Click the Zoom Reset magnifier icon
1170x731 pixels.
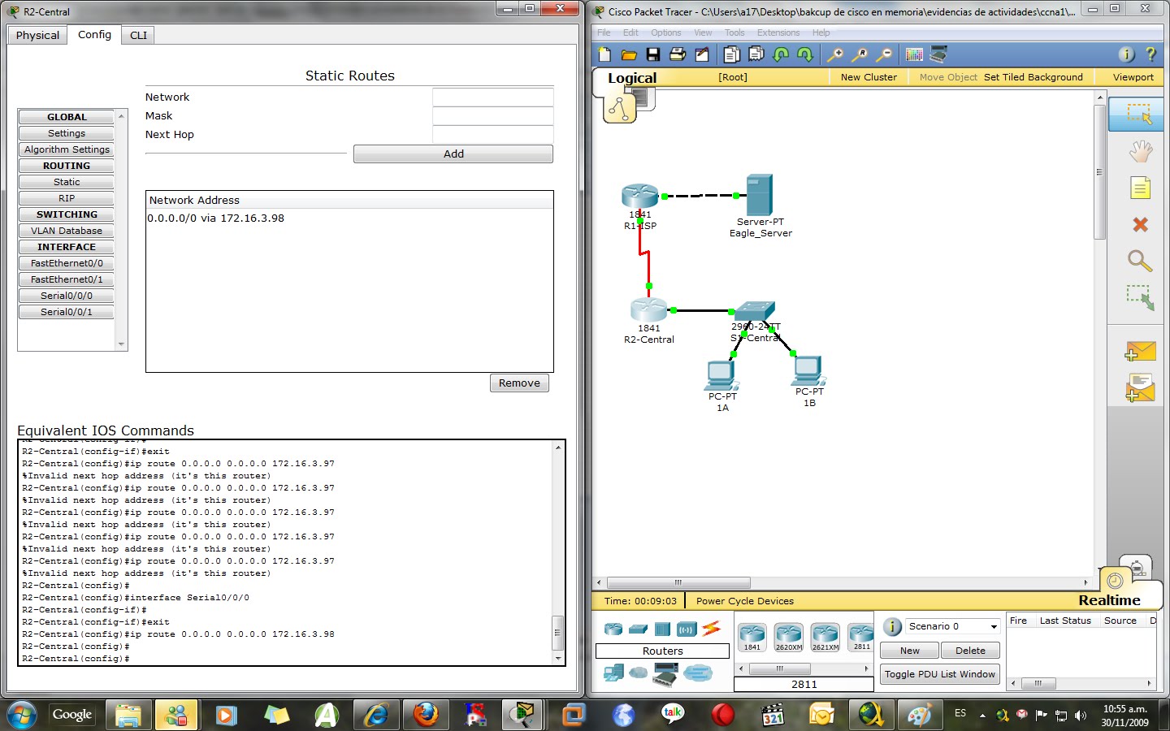[859, 54]
